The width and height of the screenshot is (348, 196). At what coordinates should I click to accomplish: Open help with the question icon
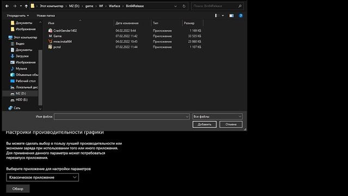click(x=241, y=16)
